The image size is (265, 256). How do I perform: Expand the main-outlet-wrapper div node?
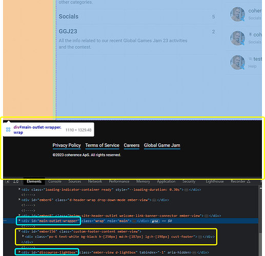coord(19,221)
